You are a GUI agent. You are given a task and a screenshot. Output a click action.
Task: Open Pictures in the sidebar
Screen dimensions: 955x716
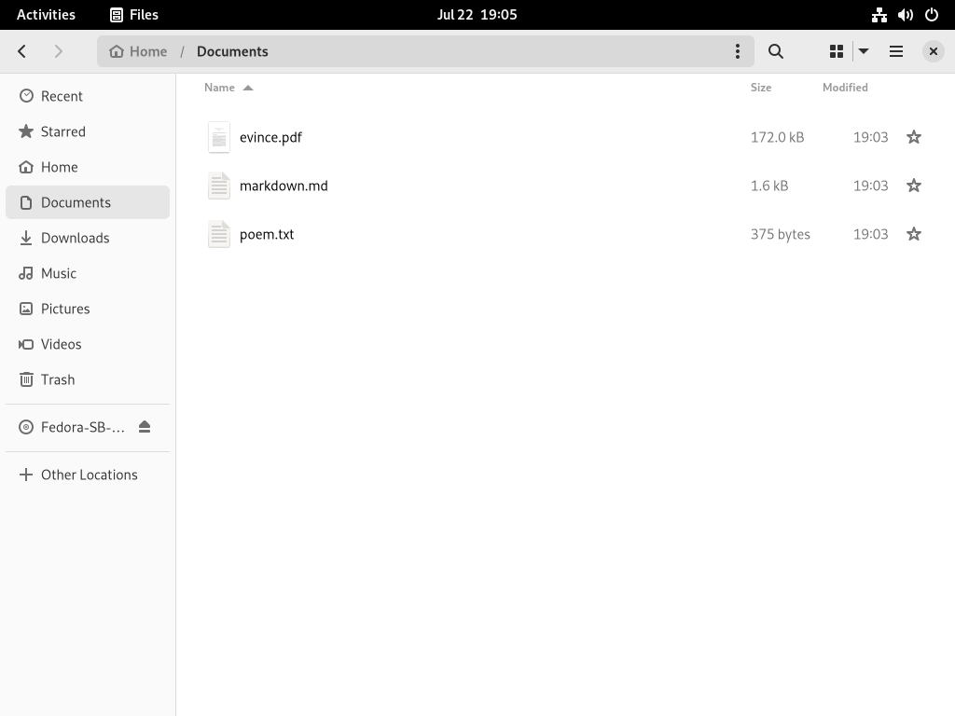(88, 308)
